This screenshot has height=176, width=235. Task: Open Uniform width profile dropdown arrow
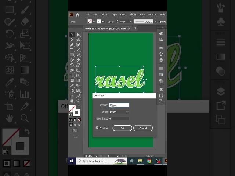[155, 22]
